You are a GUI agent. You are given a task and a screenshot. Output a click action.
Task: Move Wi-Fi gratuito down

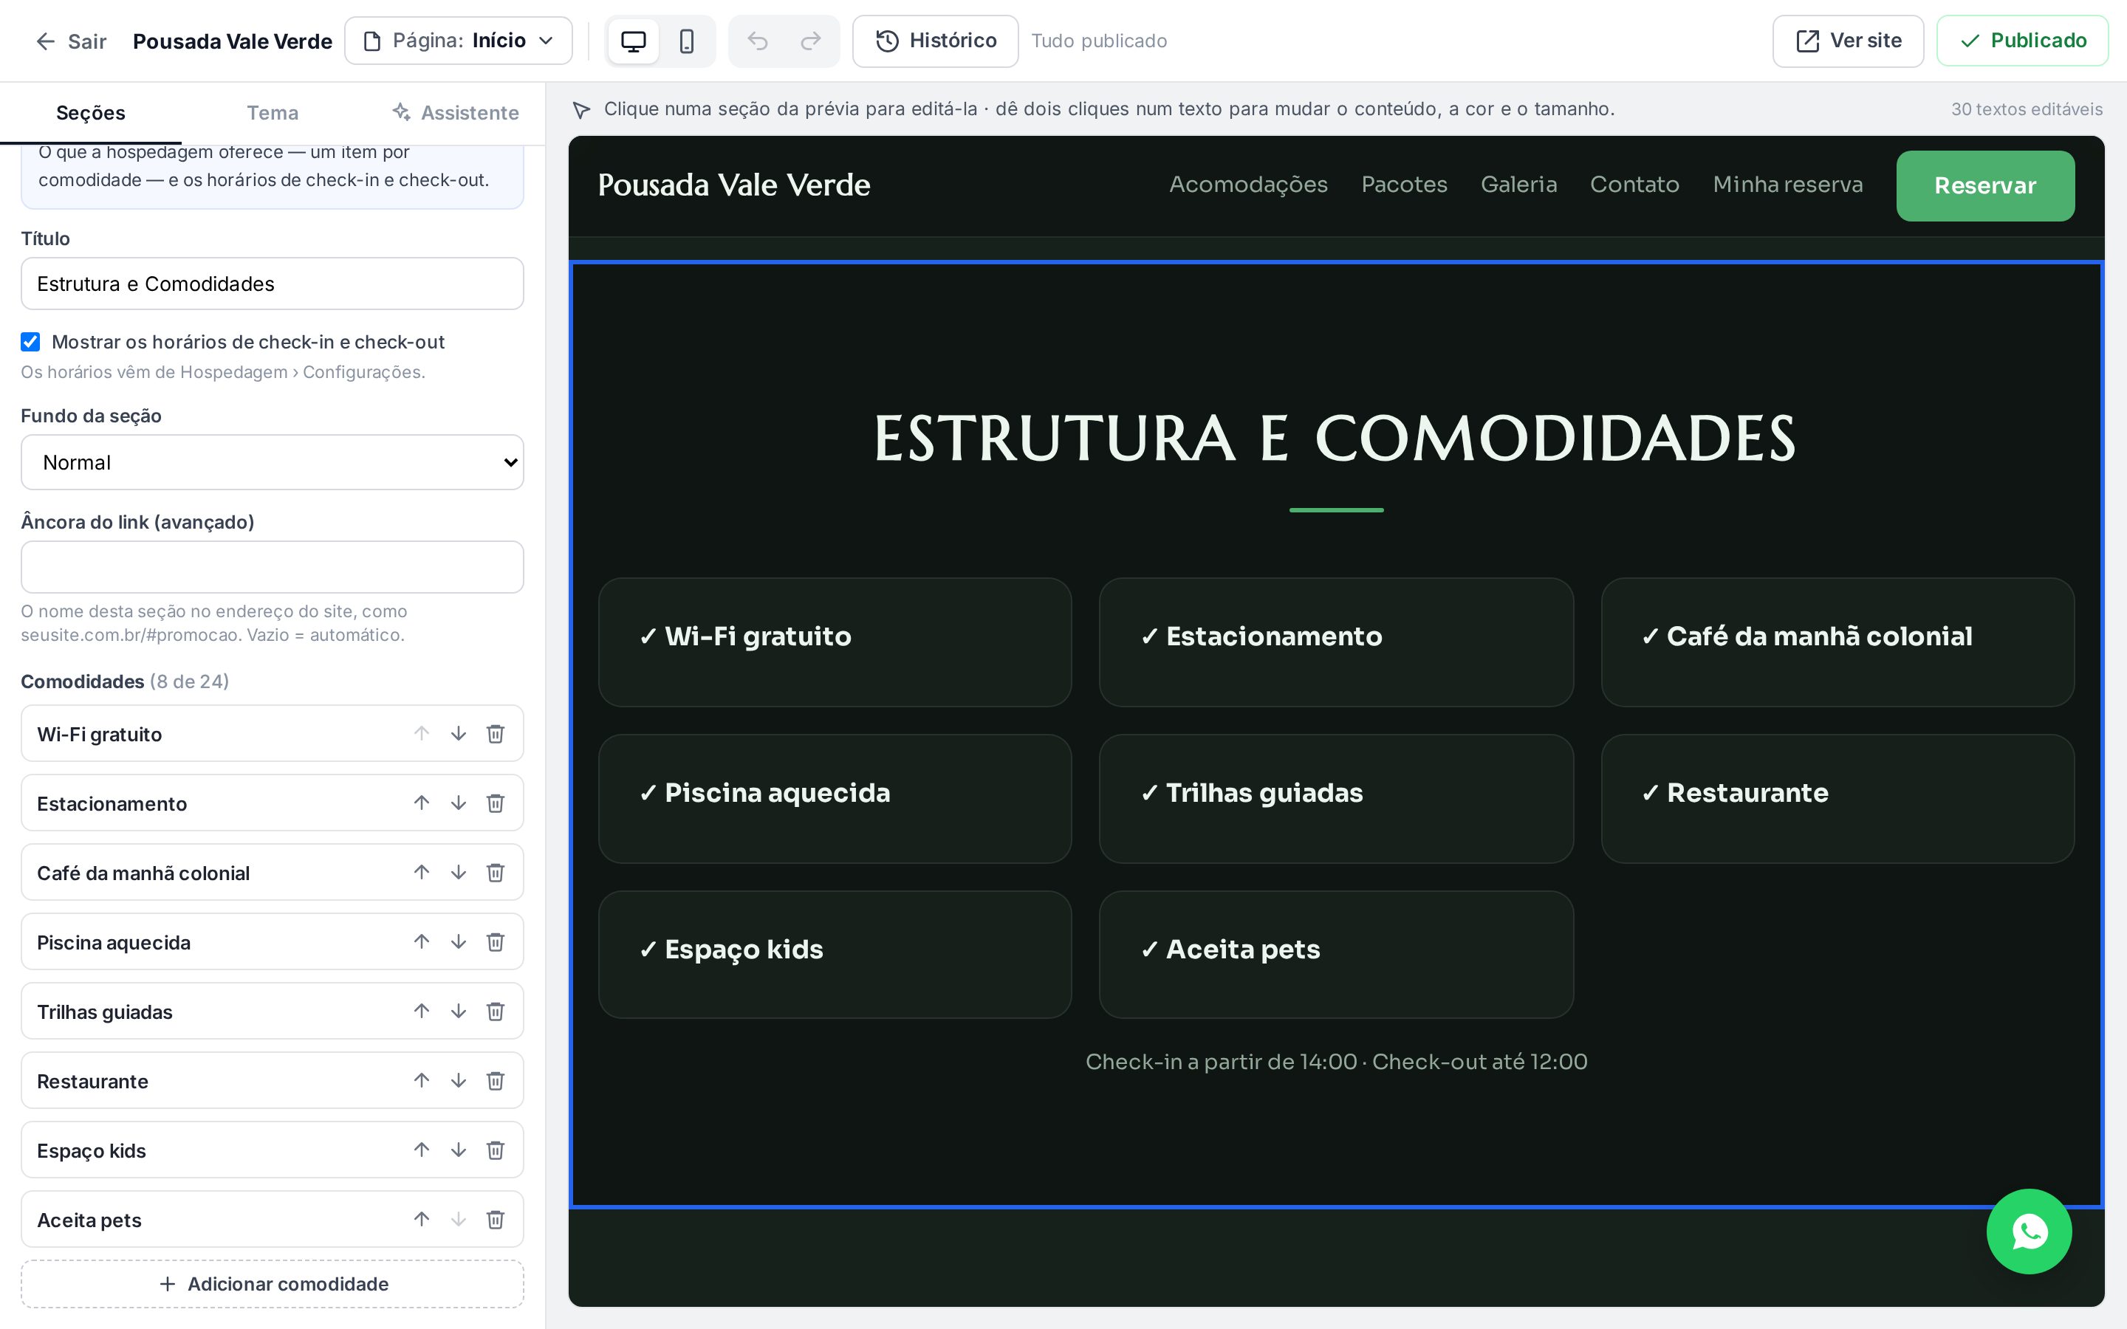458,733
